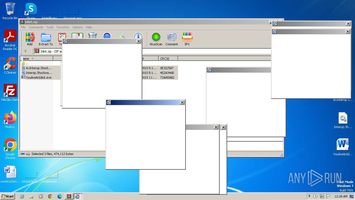Image resolution: width=355 pixels, height=200 pixels.
Task: Open the CCleaner desktop shortcut
Action: [10, 66]
